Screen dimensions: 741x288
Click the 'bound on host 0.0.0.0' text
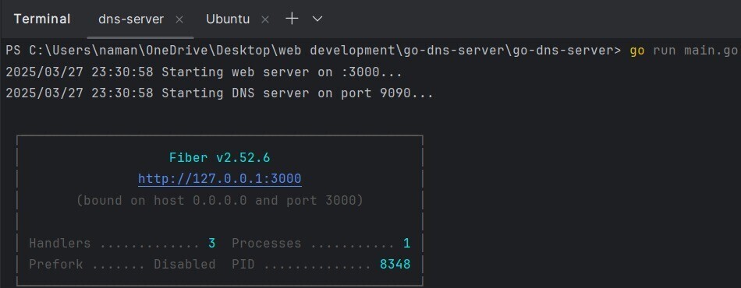click(161, 200)
